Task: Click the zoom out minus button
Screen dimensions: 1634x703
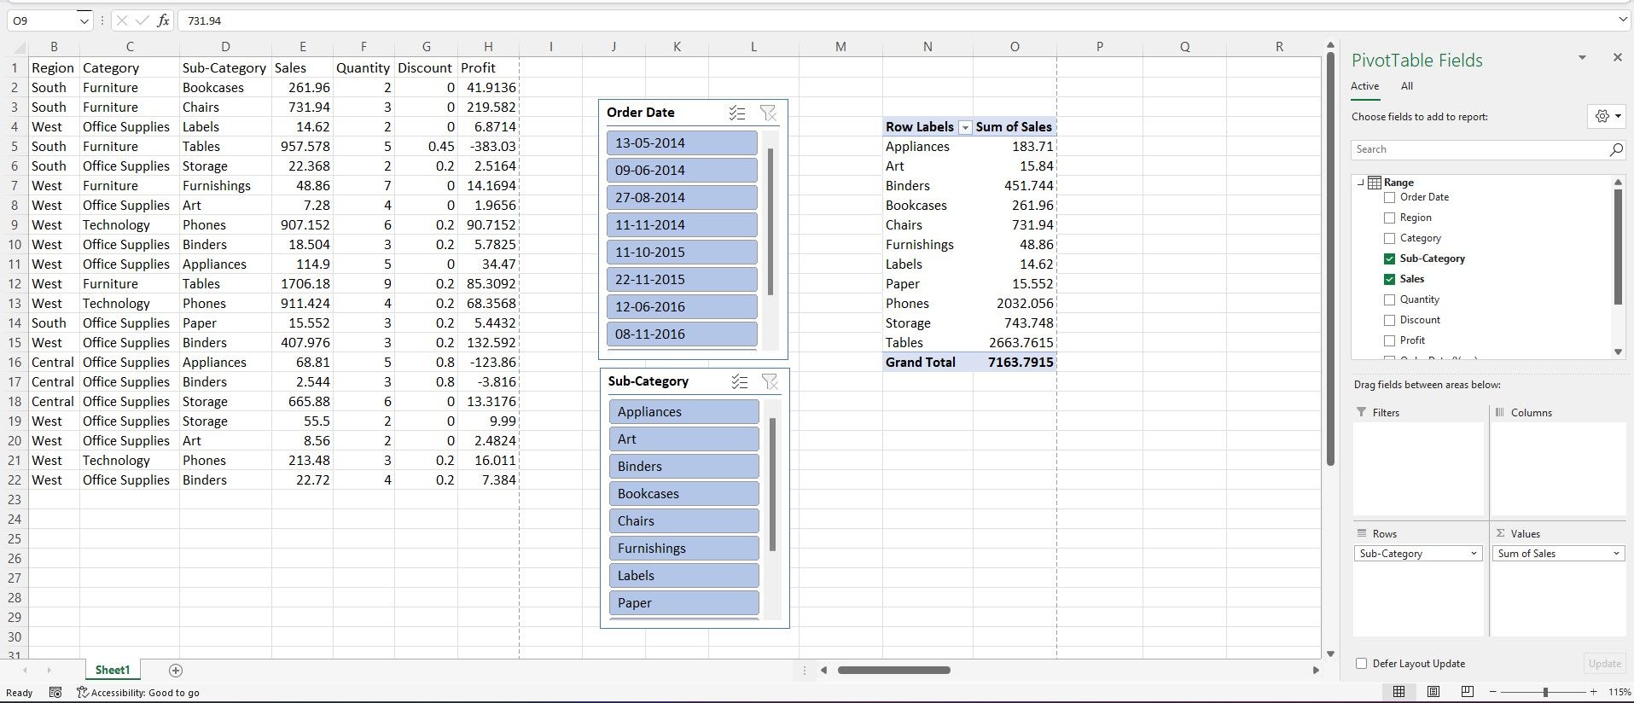Action: point(1493,692)
